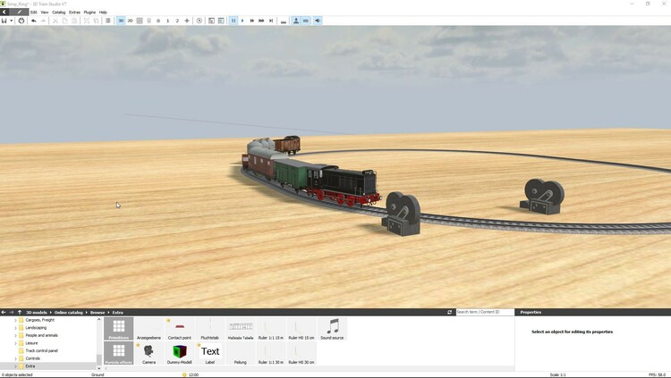Click the catalog search term field

[x=484, y=312]
